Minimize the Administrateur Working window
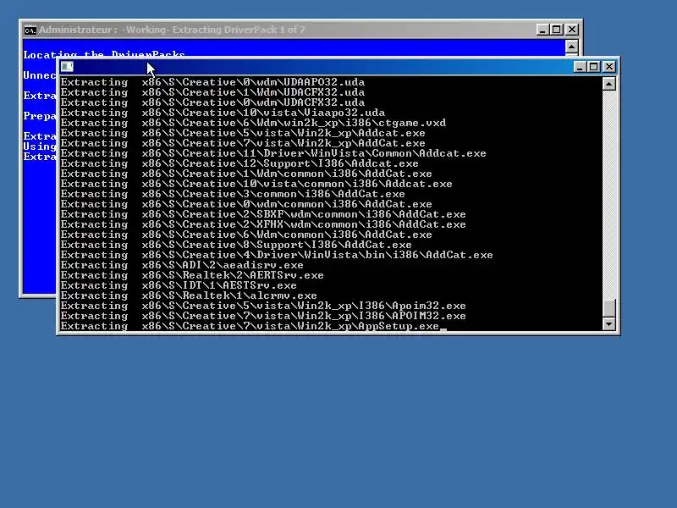Screen dimensions: 677x508 point(542,30)
